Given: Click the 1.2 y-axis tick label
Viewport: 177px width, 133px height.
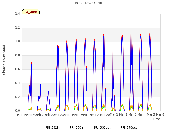Looking at the screenshot, I should [x=17, y=28].
